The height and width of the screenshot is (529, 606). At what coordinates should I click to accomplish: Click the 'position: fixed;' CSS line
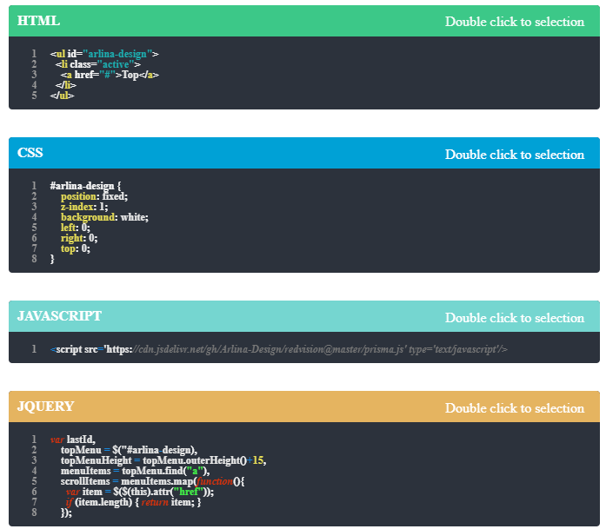[94, 196]
